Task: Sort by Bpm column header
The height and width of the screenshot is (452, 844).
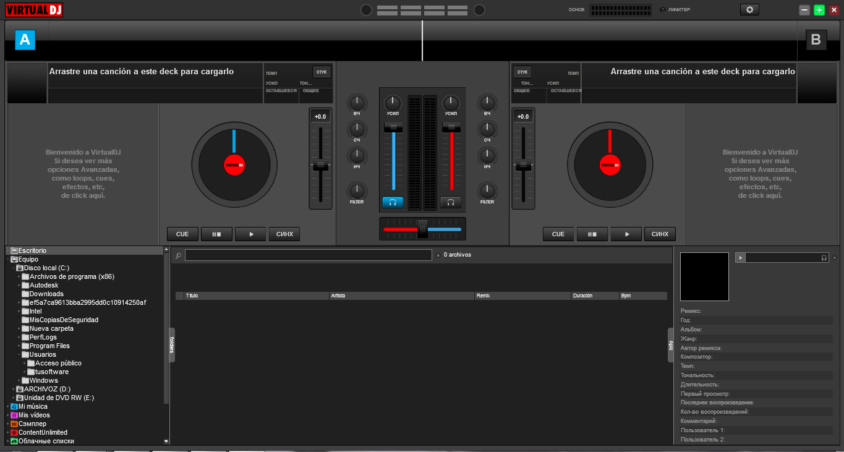Action: 643,296
